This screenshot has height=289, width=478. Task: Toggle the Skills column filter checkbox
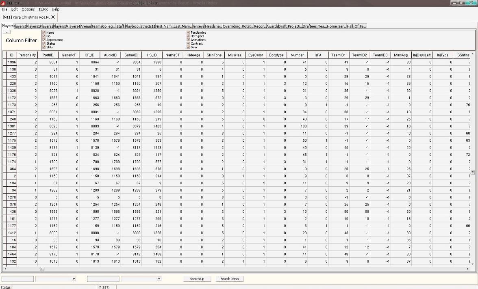point(44,47)
